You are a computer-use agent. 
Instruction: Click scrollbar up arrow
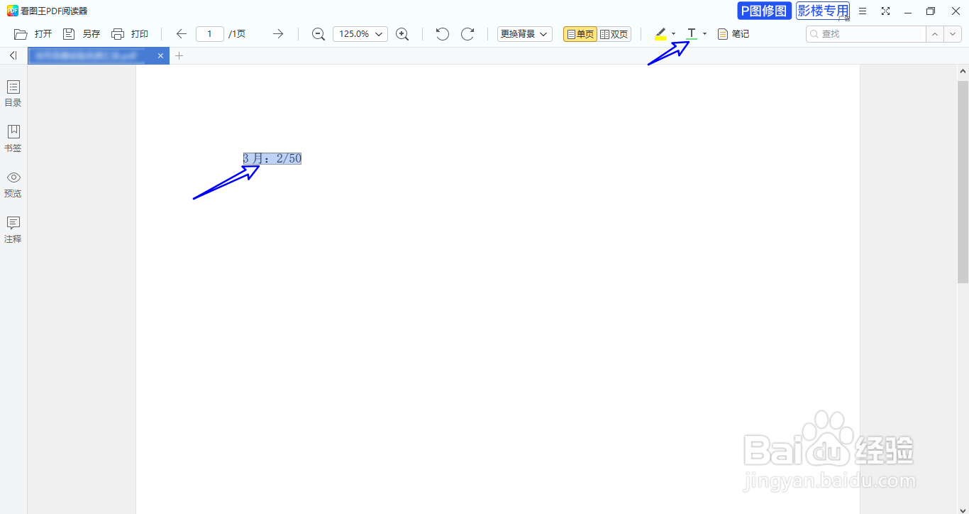click(963, 72)
